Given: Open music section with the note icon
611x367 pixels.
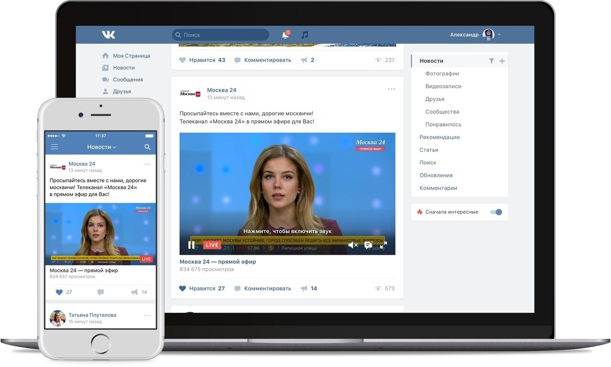Looking at the screenshot, I should click(305, 34).
